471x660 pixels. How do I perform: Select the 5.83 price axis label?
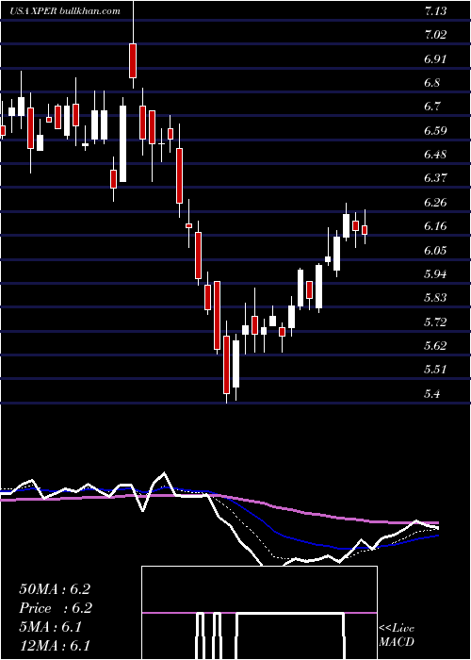[x=435, y=299]
